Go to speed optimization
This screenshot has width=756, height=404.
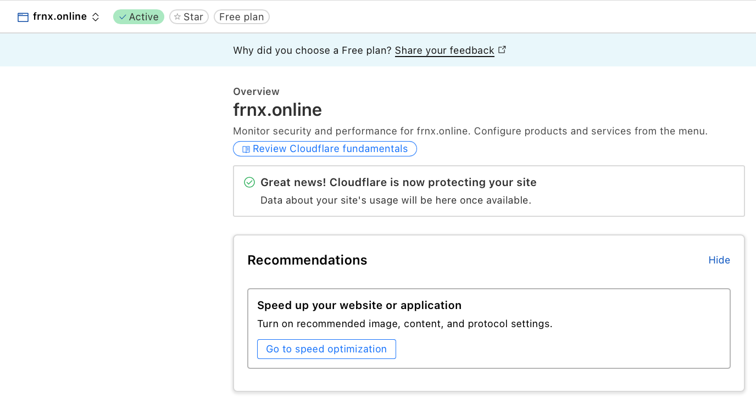point(326,349)
